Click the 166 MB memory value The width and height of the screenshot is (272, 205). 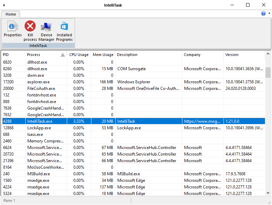(106, 82)
